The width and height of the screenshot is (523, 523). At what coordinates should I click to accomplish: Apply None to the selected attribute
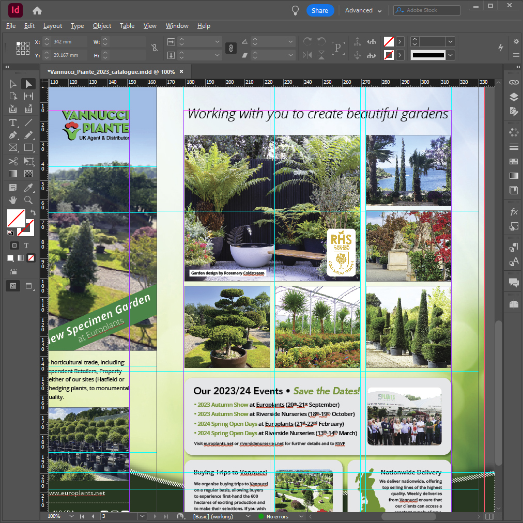click(x=31, y=258)
